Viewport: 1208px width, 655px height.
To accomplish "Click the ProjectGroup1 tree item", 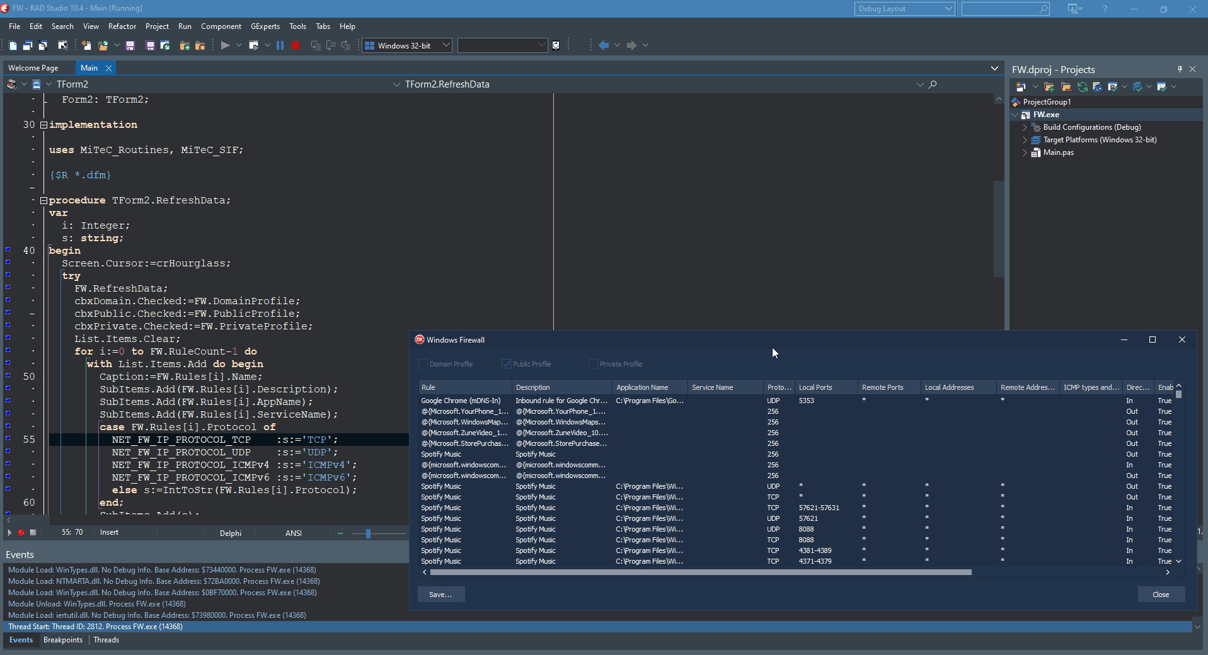I will pos(1047,102).
